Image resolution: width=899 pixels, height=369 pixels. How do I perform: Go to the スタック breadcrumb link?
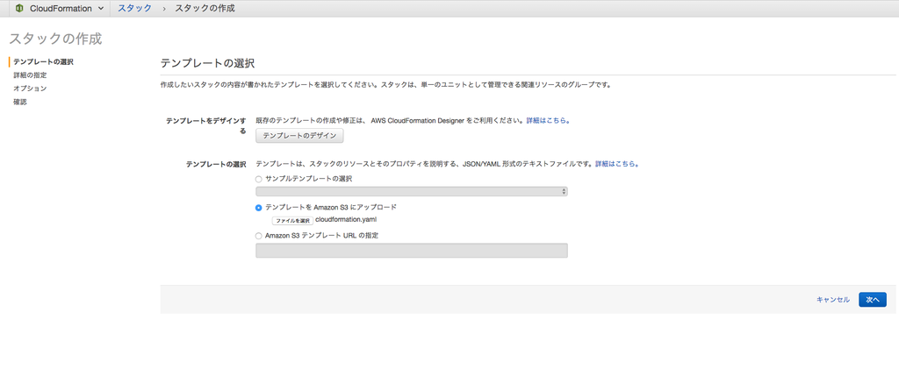[x=134, y=9]
